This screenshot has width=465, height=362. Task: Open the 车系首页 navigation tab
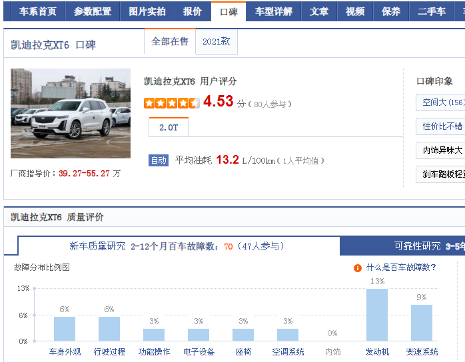37,12
